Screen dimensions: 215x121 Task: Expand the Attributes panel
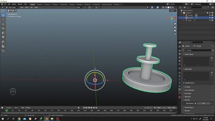point(187,97)
